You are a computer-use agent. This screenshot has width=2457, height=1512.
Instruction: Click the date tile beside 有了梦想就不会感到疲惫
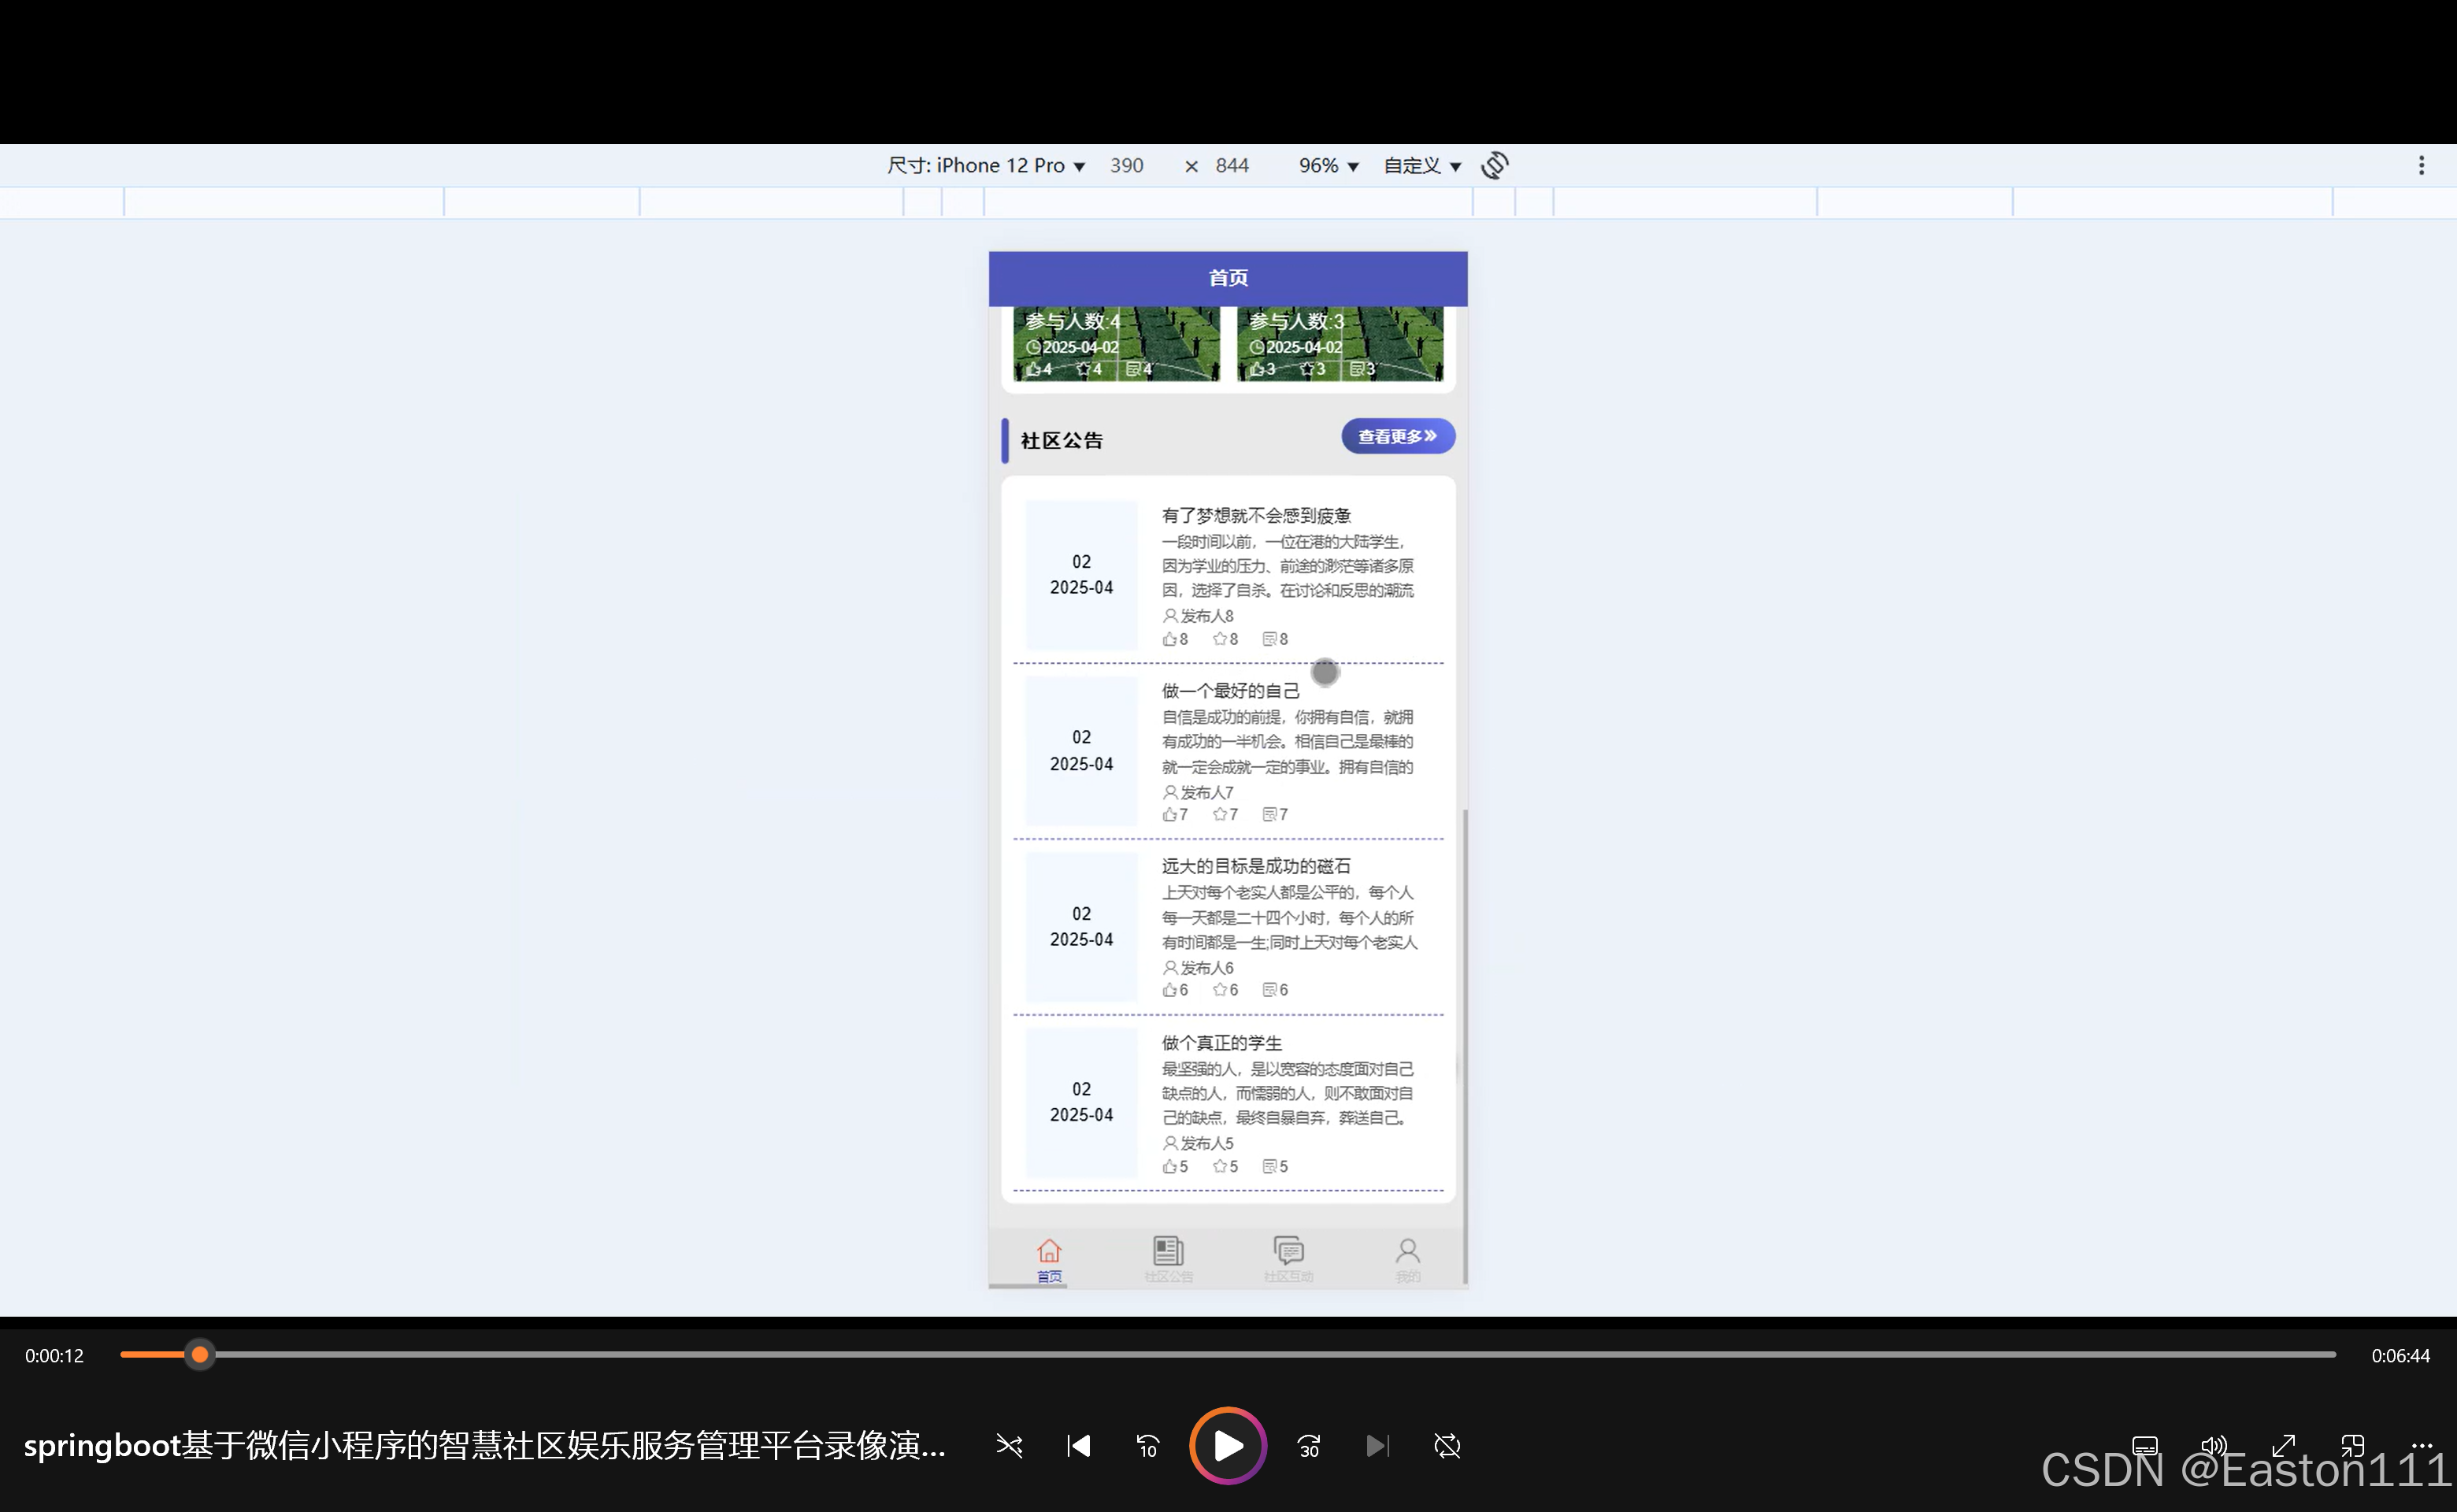[1081, 575]
